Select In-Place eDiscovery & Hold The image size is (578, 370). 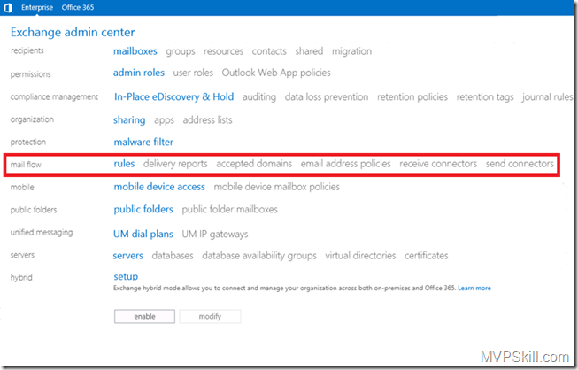point(173,96)
